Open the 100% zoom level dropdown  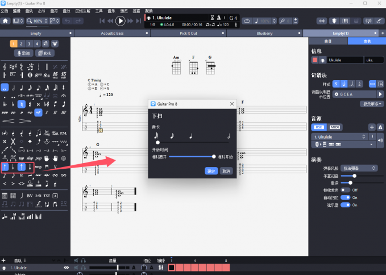click(x=39, y=21)
